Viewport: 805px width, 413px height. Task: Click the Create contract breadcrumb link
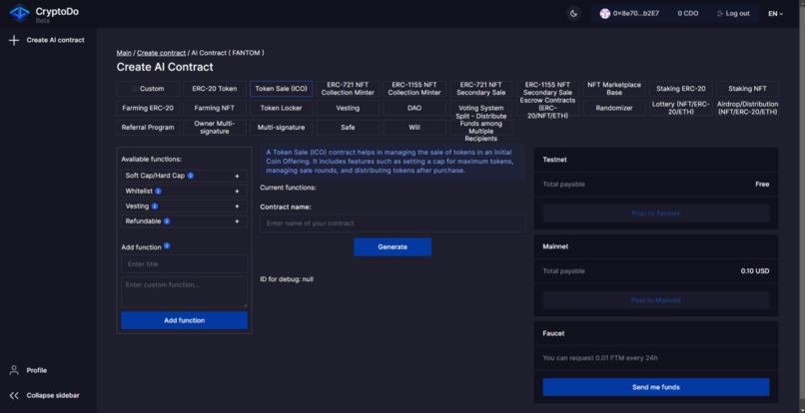(x=161, y=53)
